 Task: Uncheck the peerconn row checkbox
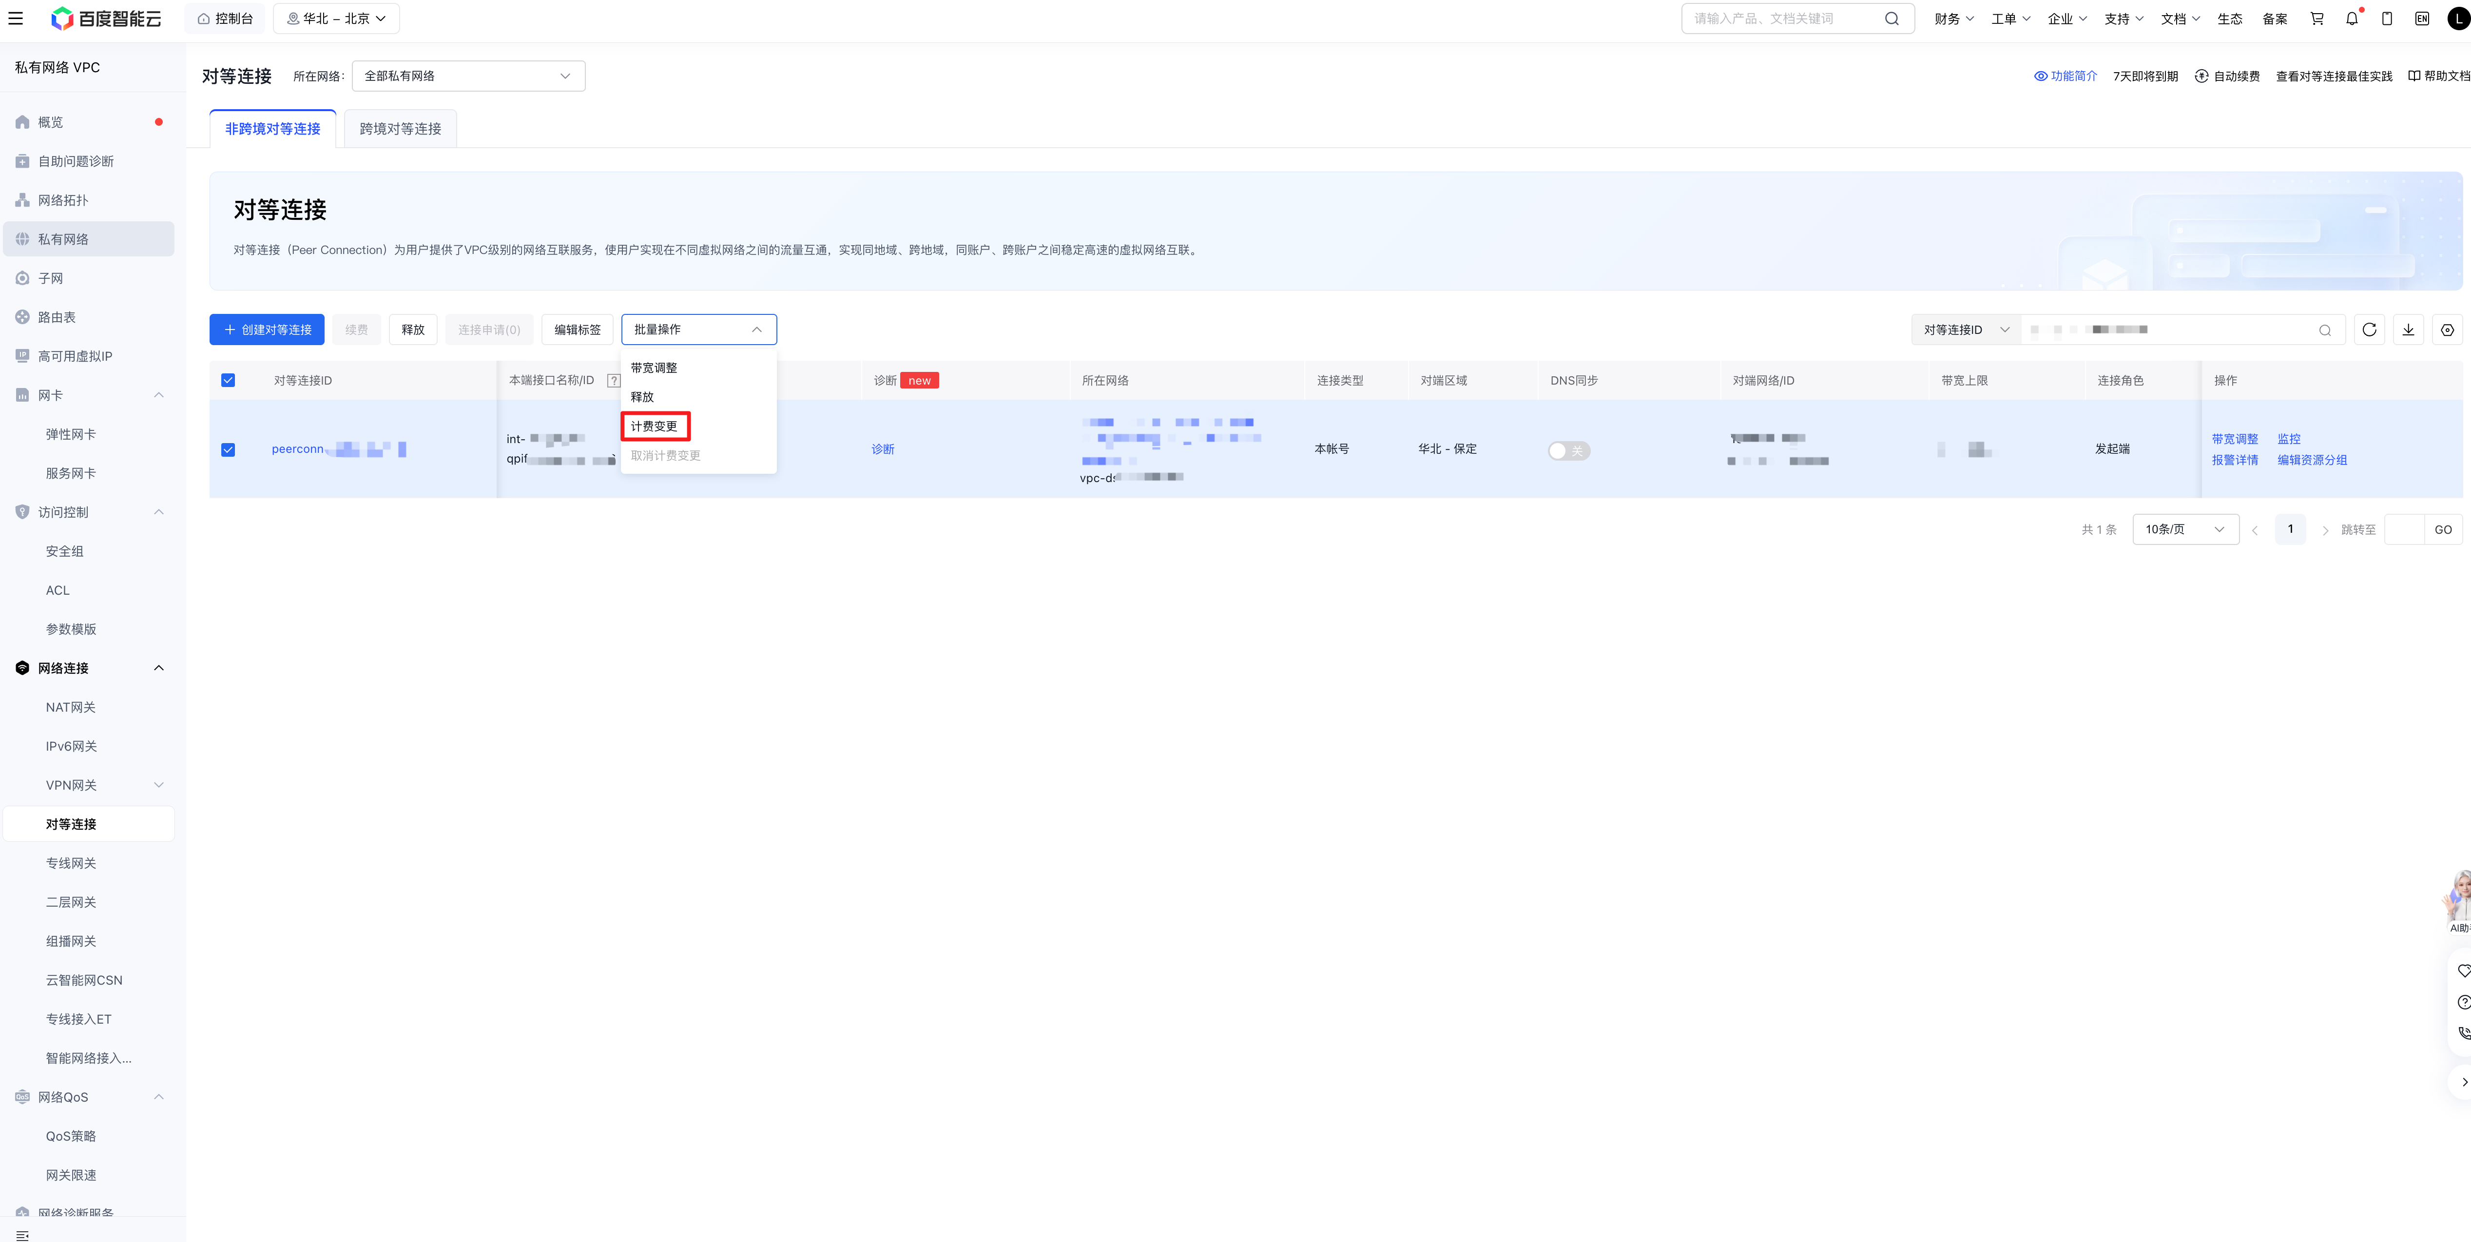pyautogui.click(x=228, y=450)
